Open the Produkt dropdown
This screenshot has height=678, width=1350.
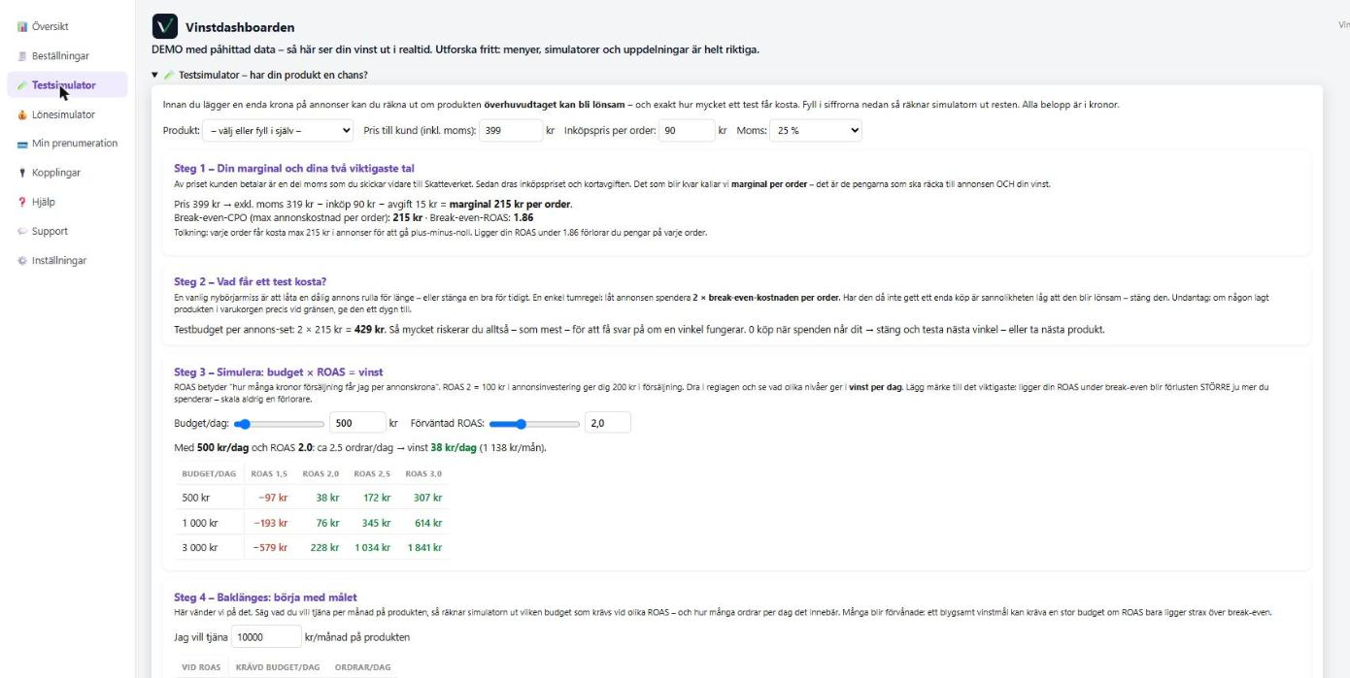[278, 130]
